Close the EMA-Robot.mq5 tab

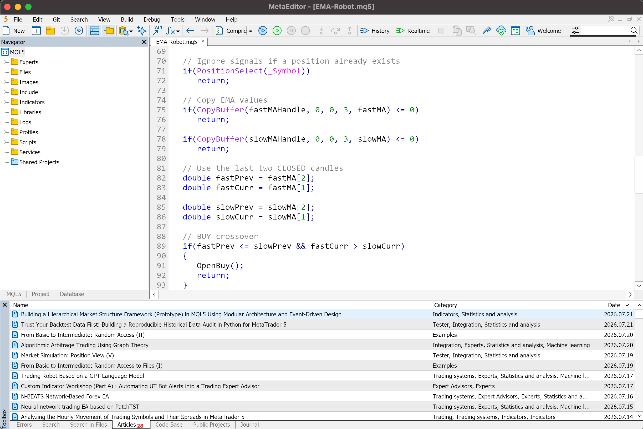click(203, 41)
